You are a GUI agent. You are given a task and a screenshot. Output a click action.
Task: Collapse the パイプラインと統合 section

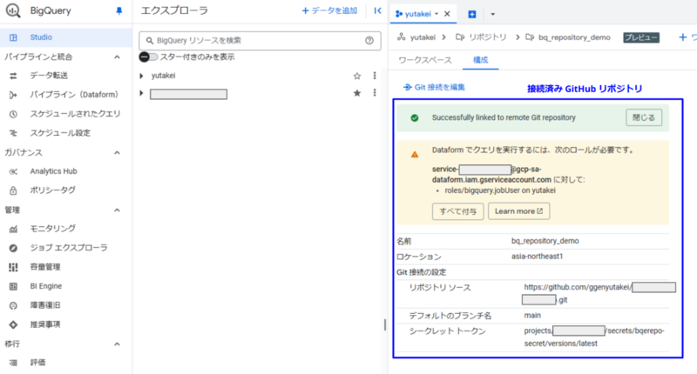click(x=117, y=57)
